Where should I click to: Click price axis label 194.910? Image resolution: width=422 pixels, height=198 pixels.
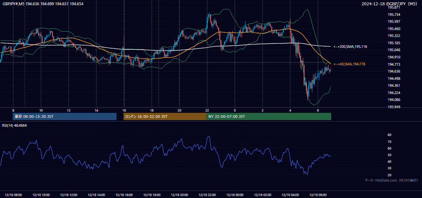394,57
